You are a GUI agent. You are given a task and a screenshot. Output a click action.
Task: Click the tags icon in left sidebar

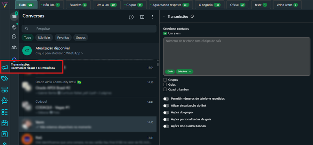point(5,79)
